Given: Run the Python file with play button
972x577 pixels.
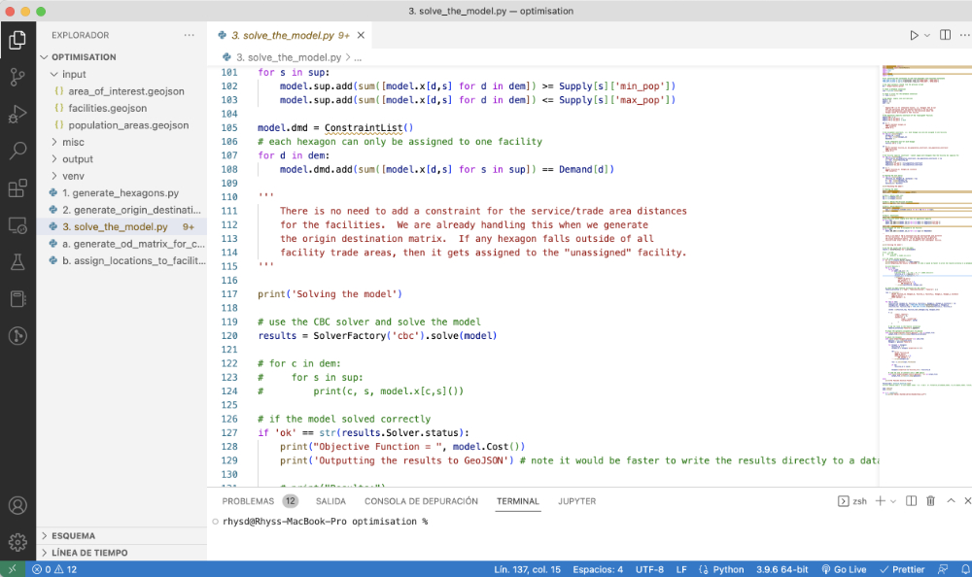Looking at the screenshot, I should [914, 35].
